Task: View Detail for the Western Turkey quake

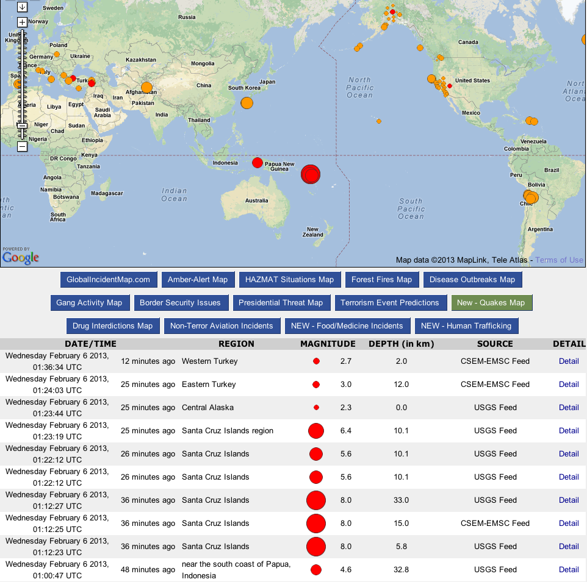Action: [568, 361]
